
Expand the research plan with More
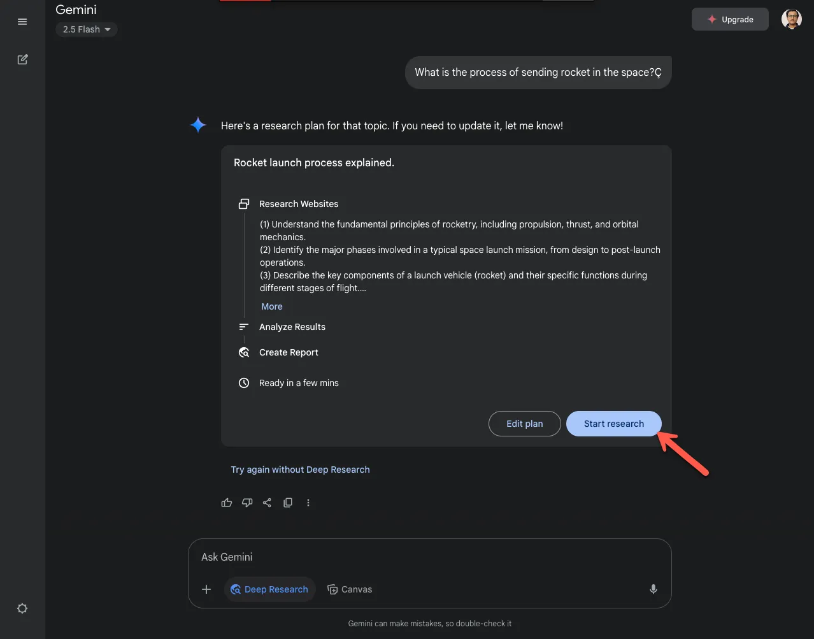tap(272, 306)
